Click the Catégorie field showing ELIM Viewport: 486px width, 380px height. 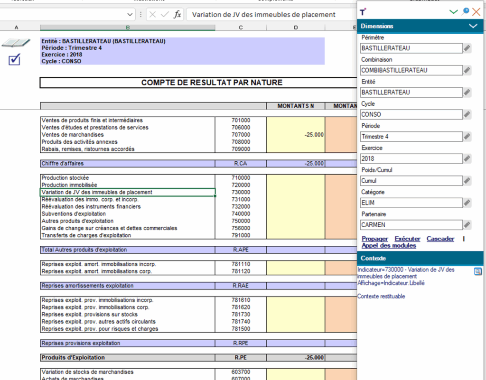(x=411, y=203)
